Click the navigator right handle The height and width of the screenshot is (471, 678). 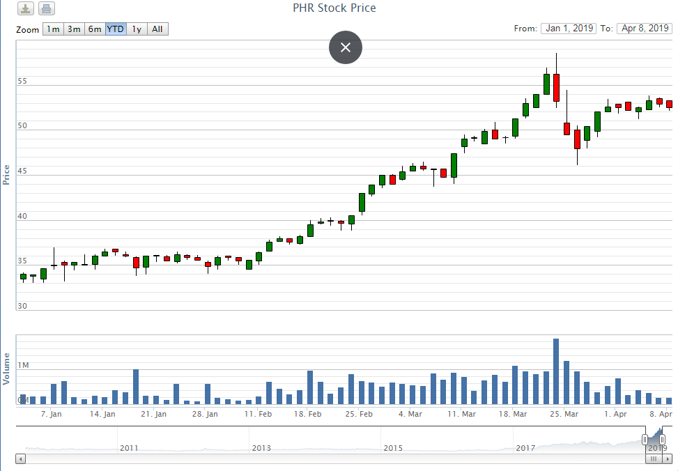coord(662,440)
